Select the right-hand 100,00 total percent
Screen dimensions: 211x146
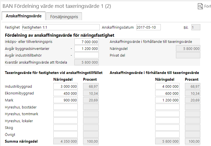coord(192,141)
